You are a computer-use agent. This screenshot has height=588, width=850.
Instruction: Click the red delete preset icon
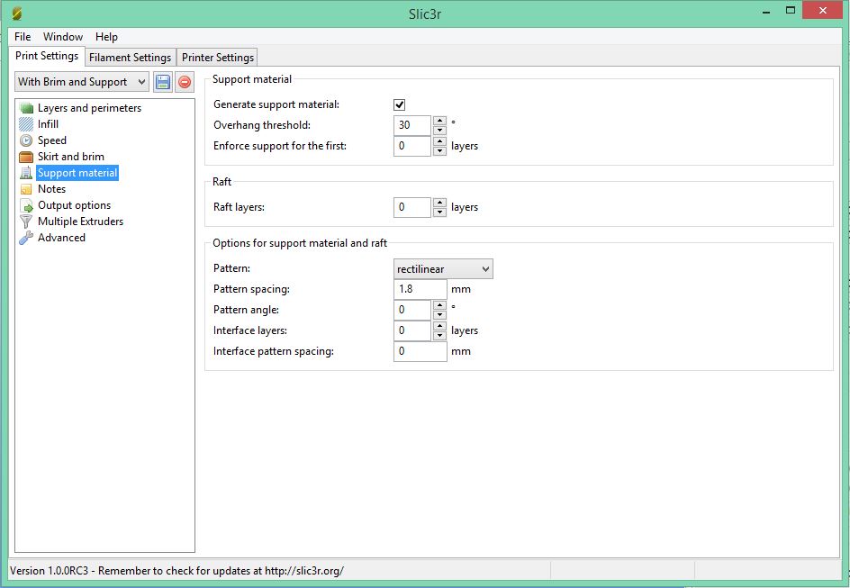point(185,82)
